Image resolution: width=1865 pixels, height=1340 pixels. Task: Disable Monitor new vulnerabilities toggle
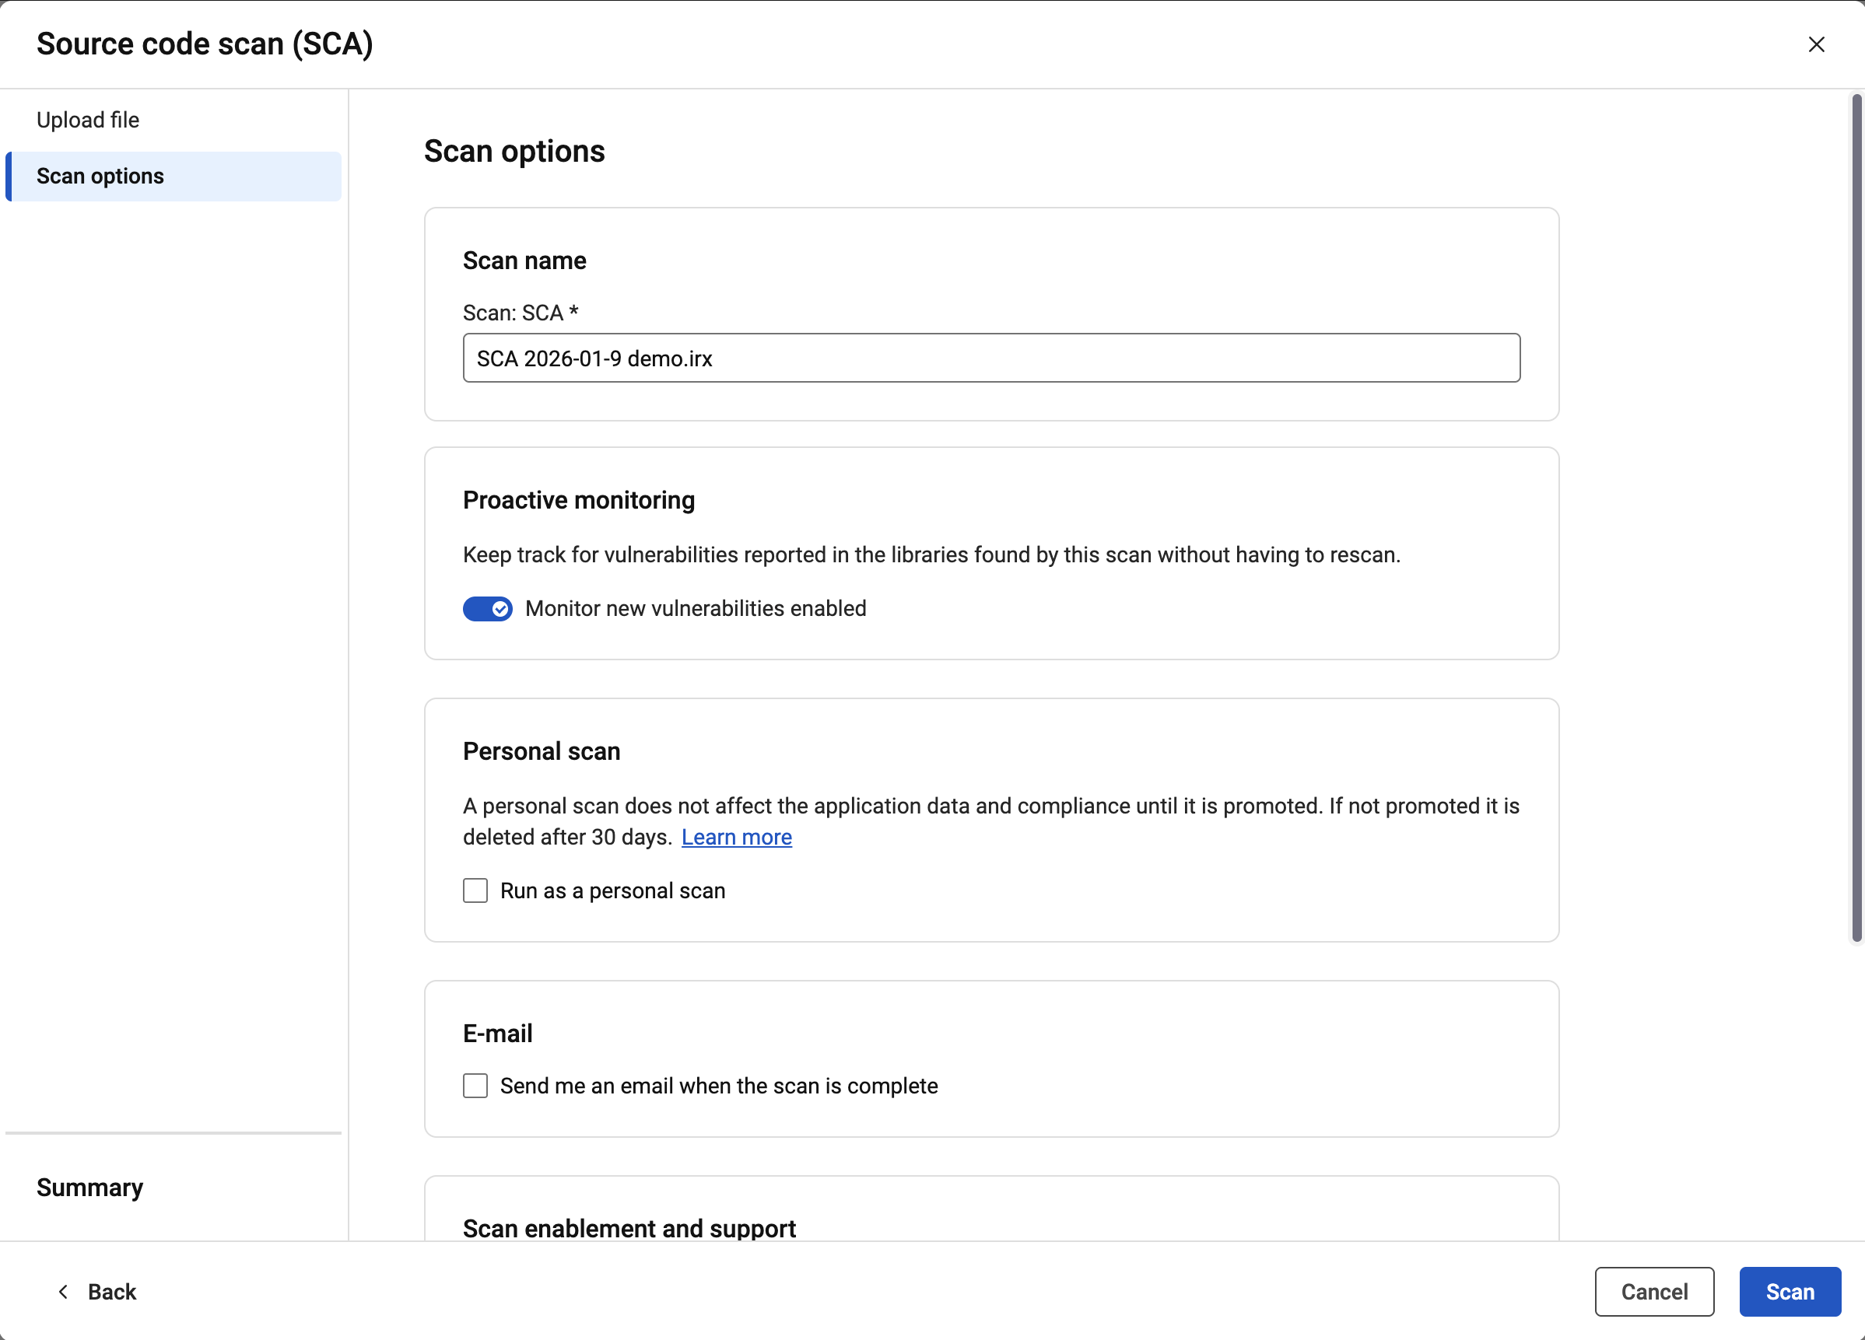[x=487, y=608]
